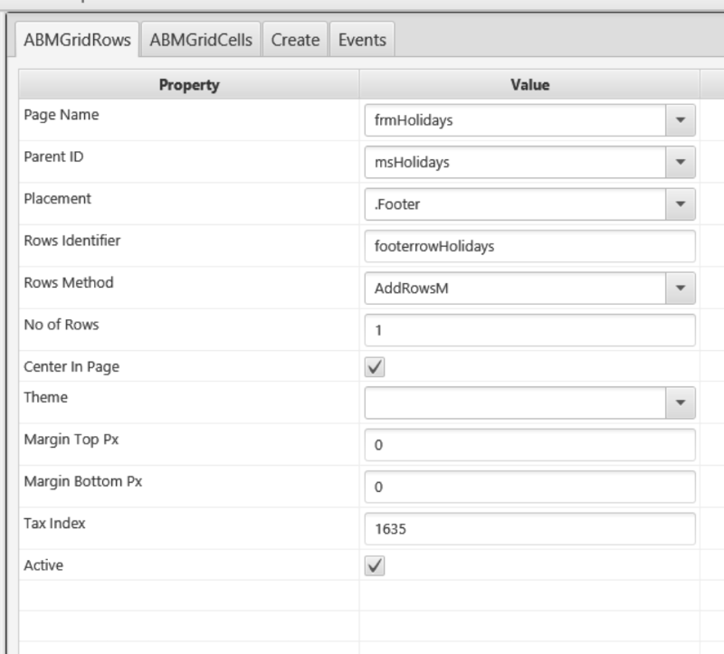Go to the Events tab
Viewport: 724px width, 654px height.
point(361,40)
